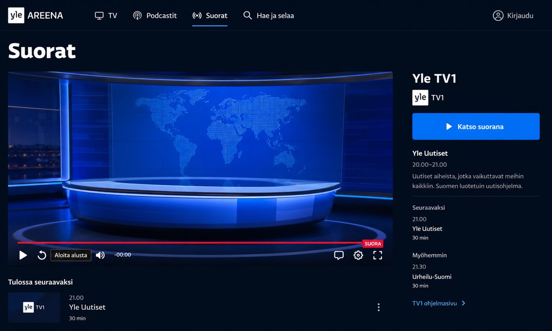This screenshot has height=331, width=552.
Task: Click the Yle TV1 channel heading
Action: pos(434,79)
